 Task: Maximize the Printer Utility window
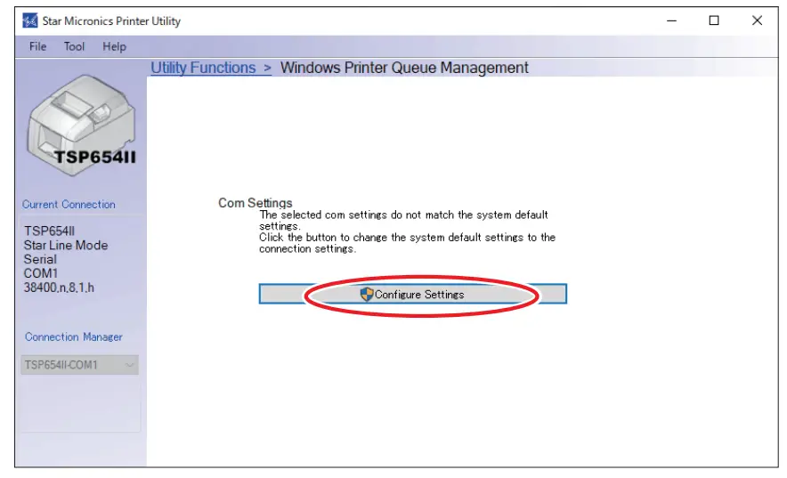point(714,20)
